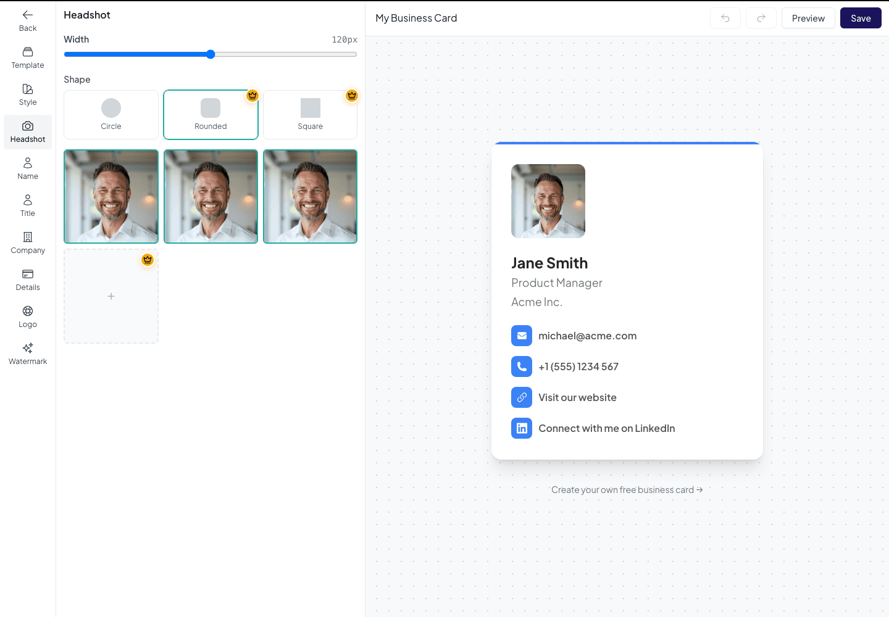
Task: Click the undo arrow button
Action: pos(725,19)
